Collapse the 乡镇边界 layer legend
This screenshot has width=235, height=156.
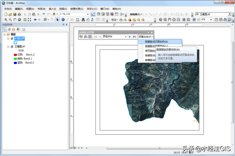tap(8, 39)
